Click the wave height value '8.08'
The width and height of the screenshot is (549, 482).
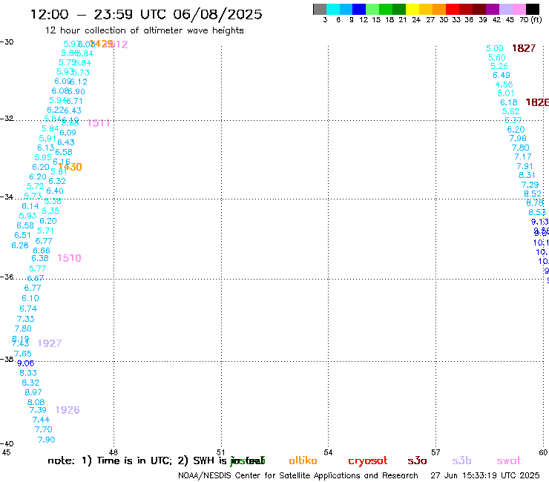click(36, 402)
